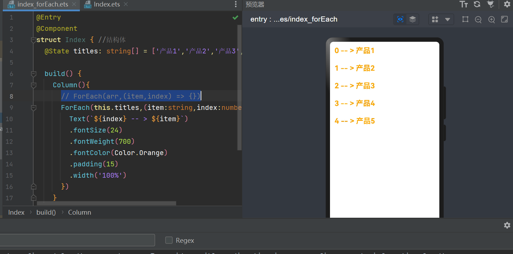513x254 pixels.
Task: Open the font size TT icon in previewer
Action: click(x=464, y=4)
